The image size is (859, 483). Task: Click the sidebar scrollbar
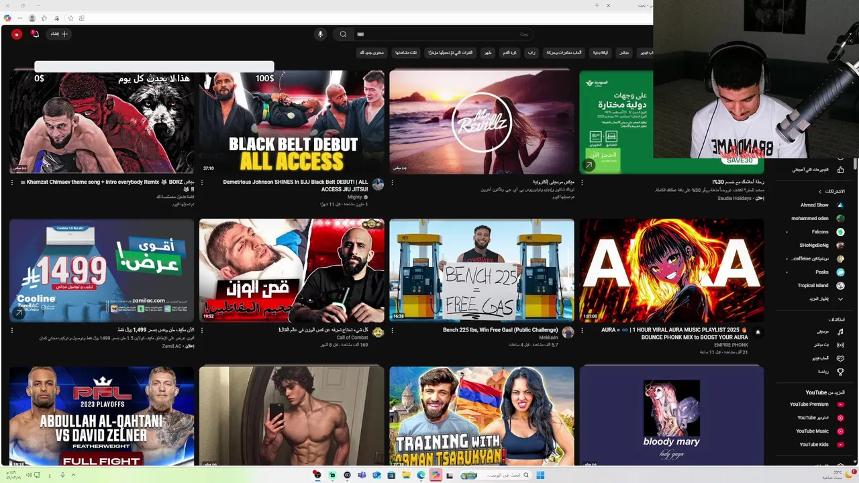[855, 164]
